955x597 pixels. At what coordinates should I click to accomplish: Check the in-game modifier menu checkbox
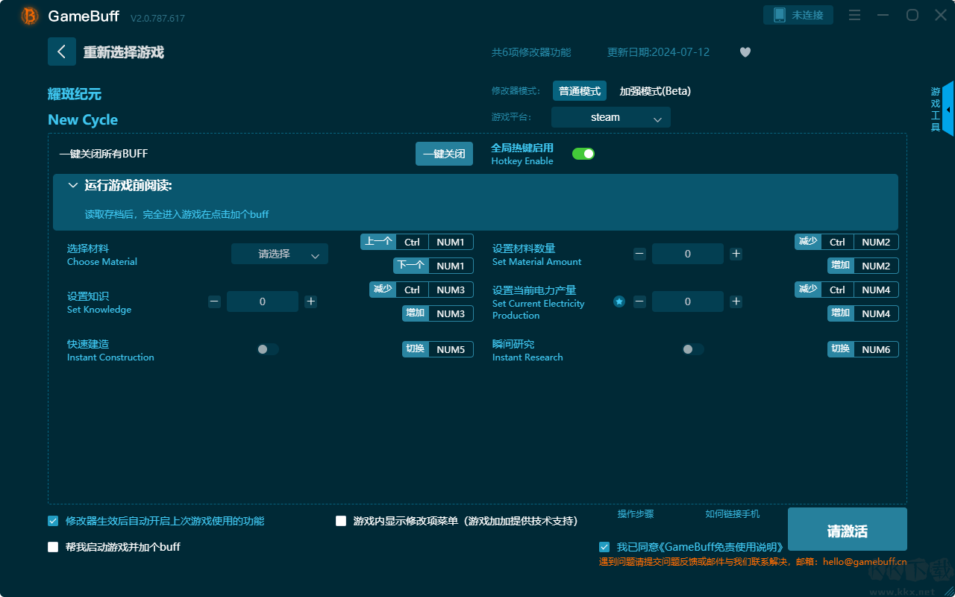(341, 521)
